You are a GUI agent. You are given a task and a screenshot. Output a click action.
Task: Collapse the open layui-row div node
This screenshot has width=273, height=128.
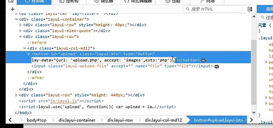coord(20,37)
